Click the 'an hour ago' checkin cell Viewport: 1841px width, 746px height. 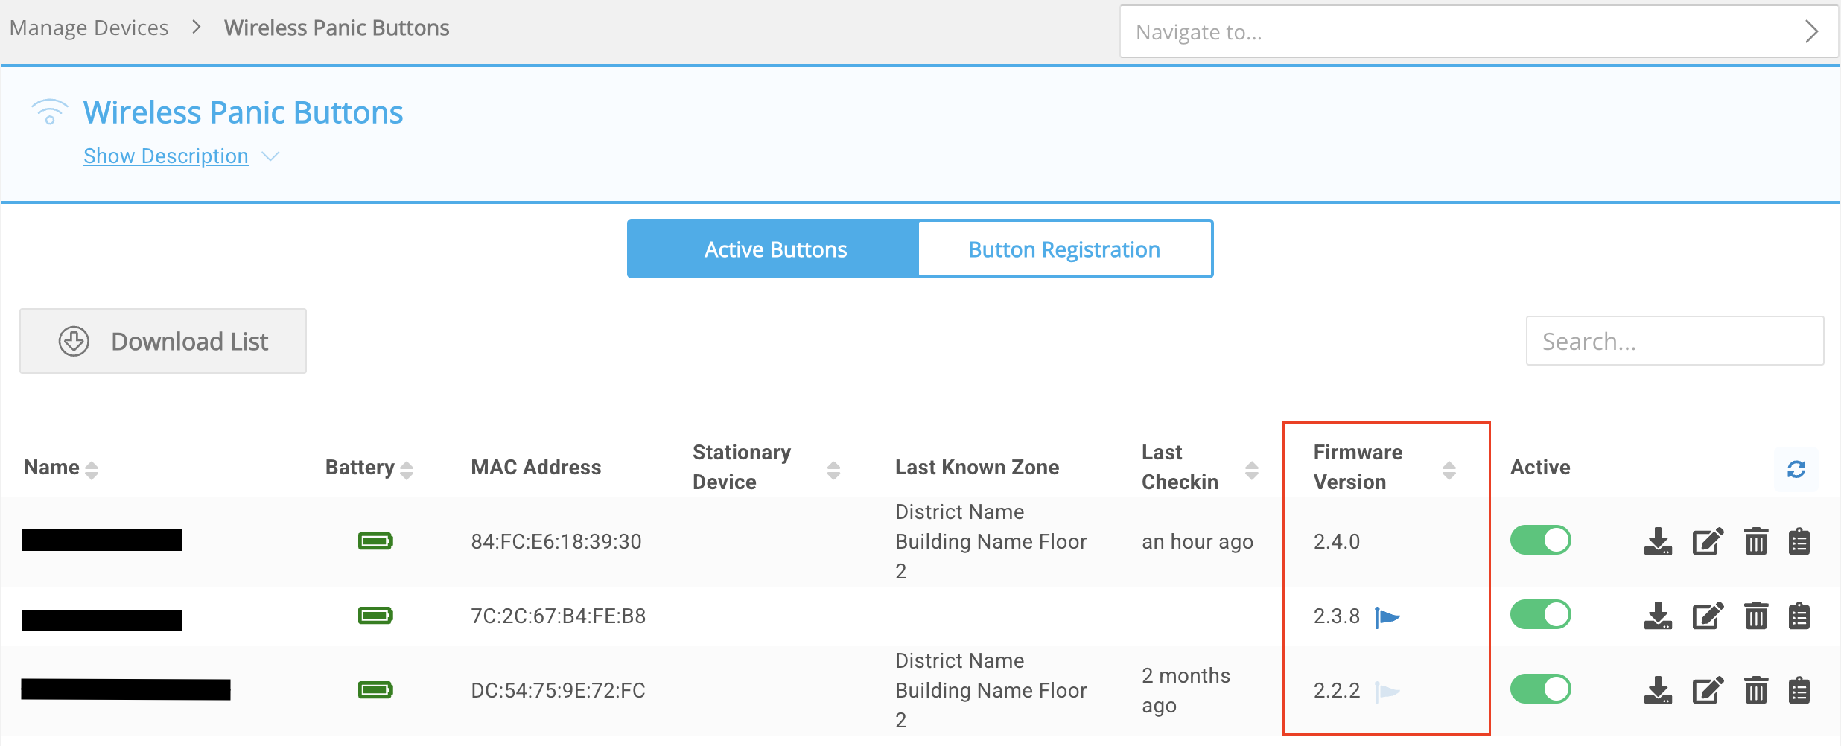[x=1198, y=541]
